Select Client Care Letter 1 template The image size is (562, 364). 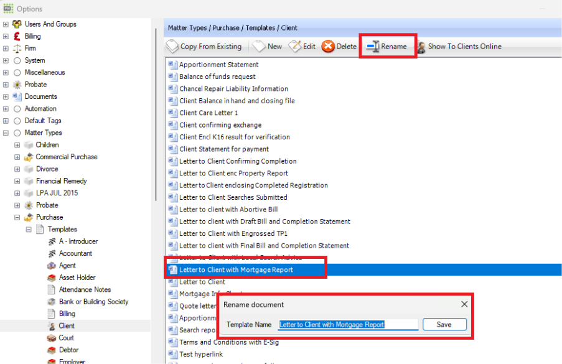208,113
